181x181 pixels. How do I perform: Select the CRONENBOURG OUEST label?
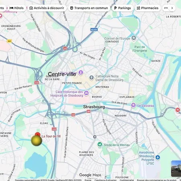(11, 27)
